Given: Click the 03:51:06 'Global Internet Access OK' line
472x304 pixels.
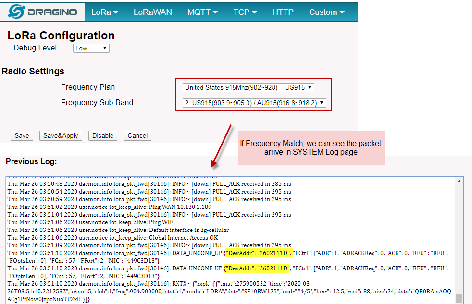Looking at the screenshot, I should pyautogui.click(x=112, y=238).
